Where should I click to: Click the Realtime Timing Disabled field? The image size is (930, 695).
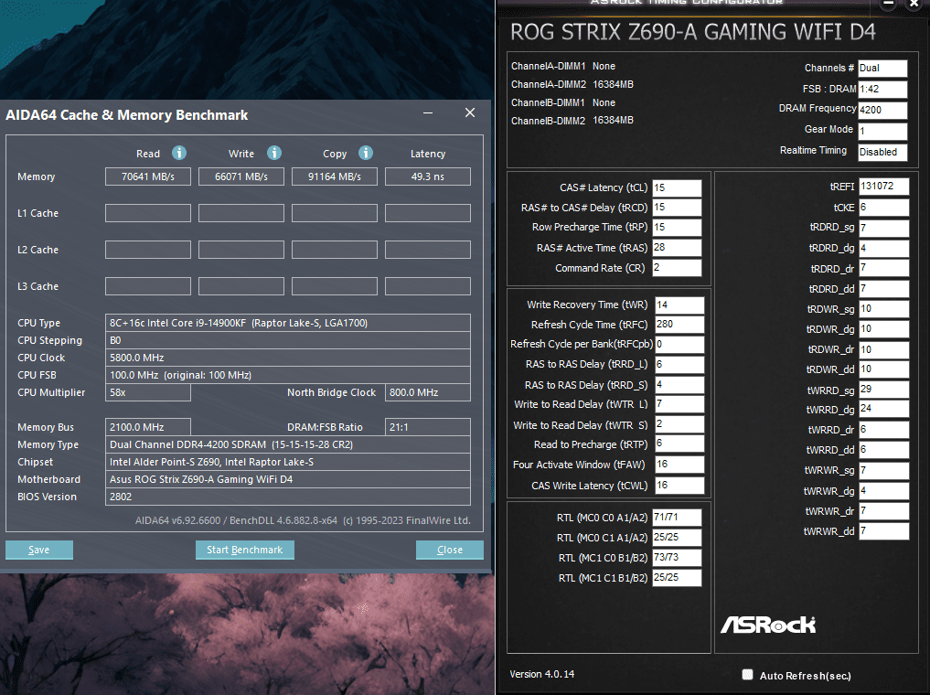click(x=882, y=152)
